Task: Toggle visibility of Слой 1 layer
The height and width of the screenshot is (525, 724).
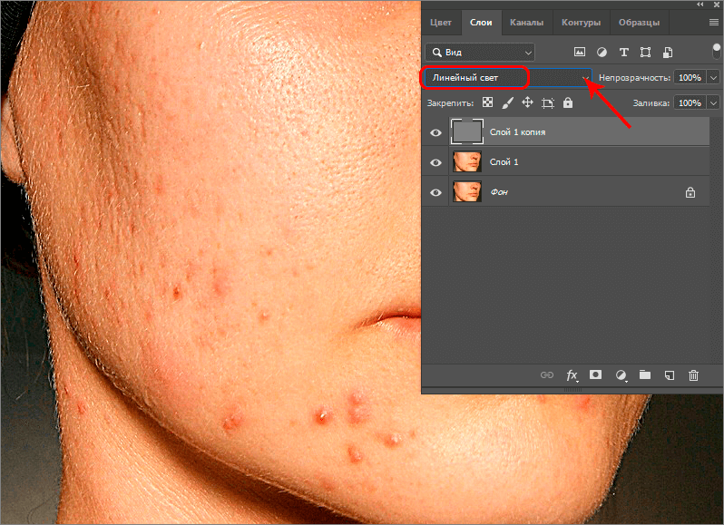Action: [x=435, y=162]
